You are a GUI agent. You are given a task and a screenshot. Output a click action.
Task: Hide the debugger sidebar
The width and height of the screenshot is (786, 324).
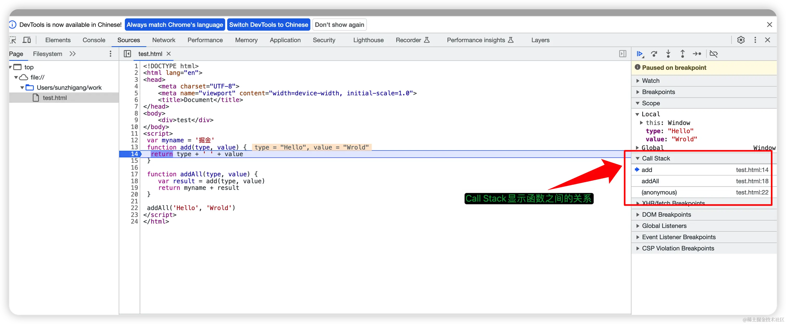[623, 54]
